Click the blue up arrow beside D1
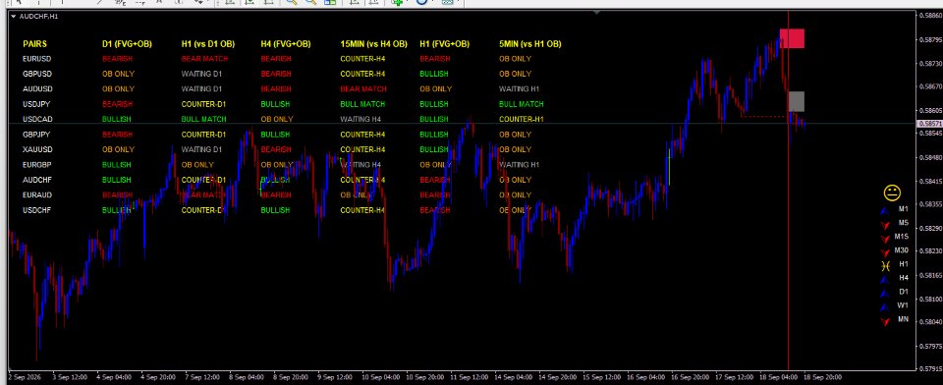The height and width of the screenshot is (385, 943). click(x=884, y=293)
